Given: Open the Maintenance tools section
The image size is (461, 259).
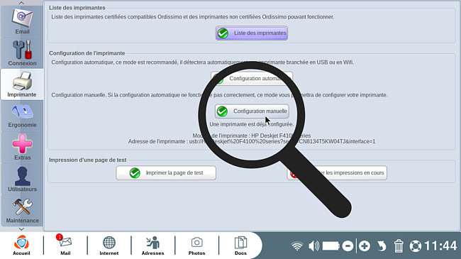Looking at the screenshot, I should click(22, 211).
